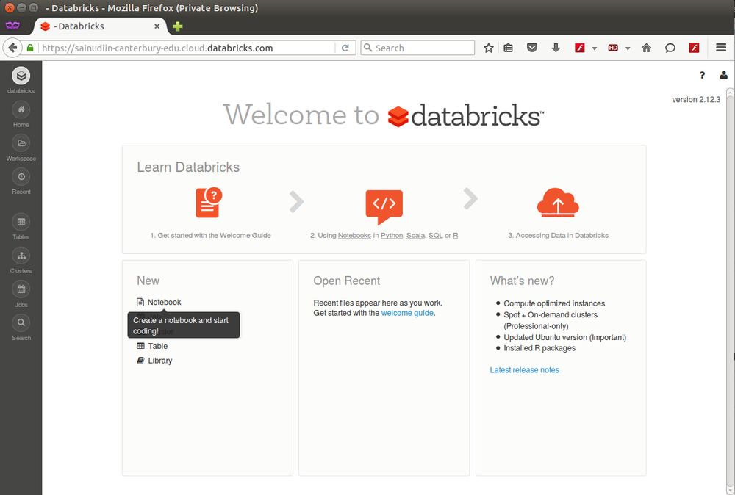
Task: Click Accessing Data in Databricks
Action: 558,236
